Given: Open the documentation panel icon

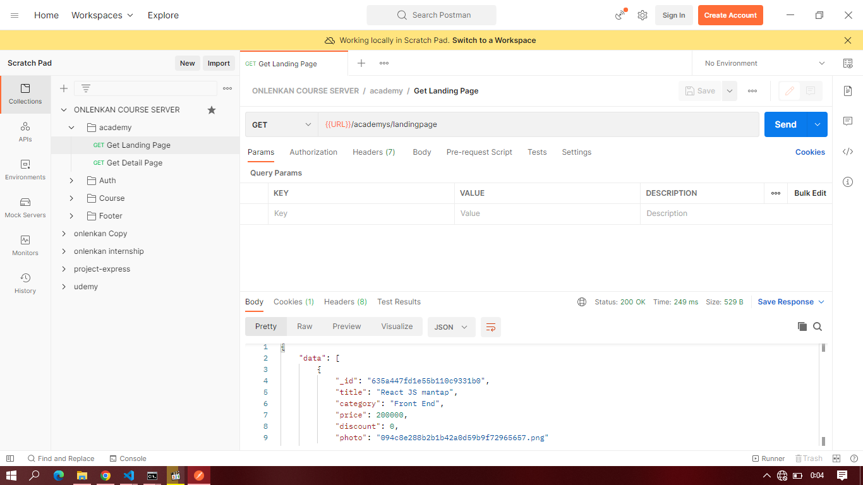Looking at the screenshot, I should [848, 91].
